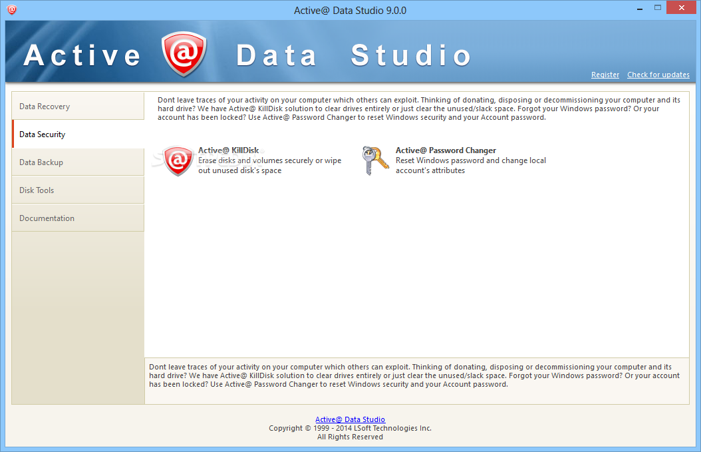The width and height of the screenshot is (701, 452).
Task: Select the Data Security tab
Action: (x=78, y=134)
